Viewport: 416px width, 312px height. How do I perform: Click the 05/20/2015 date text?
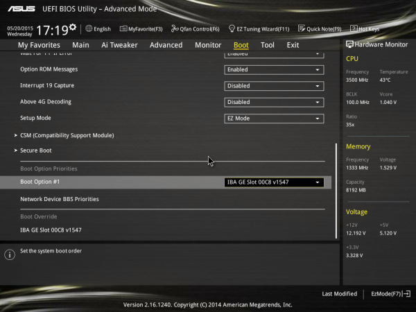tap(20, 28)
